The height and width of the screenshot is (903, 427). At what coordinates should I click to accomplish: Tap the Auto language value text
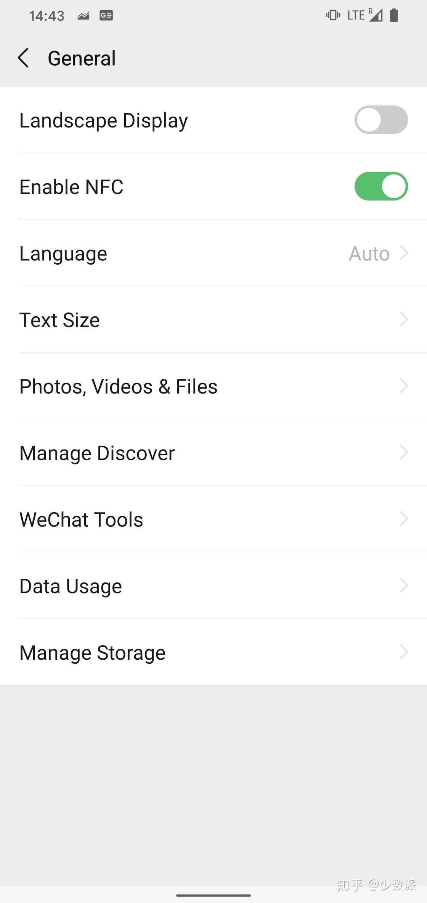(369, 254)
